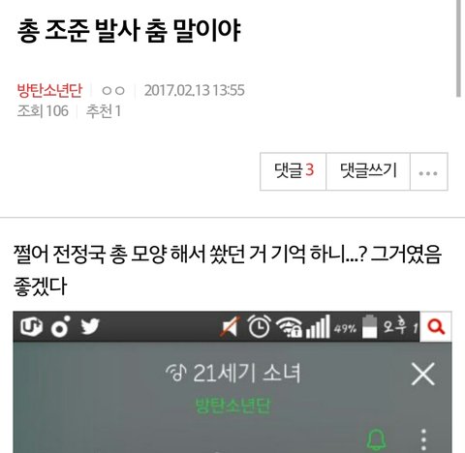The image size is (465, 453).
Task: Tap the circular record status bar icon
Action: tap(61, 327)
